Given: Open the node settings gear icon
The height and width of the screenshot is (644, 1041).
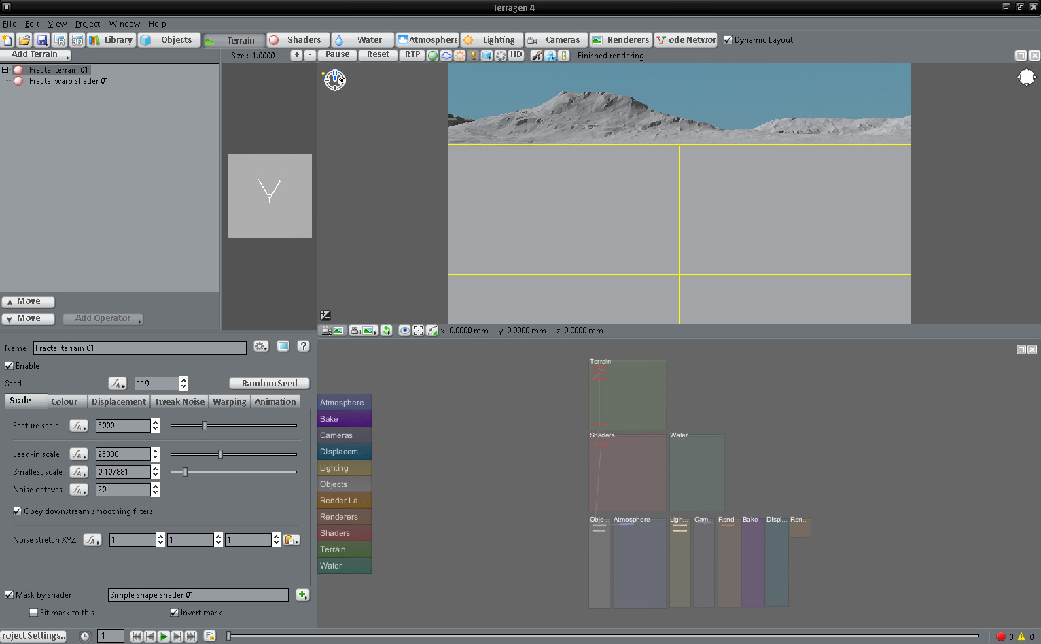Looking at the screenshot, I should (x=261, y=347).
